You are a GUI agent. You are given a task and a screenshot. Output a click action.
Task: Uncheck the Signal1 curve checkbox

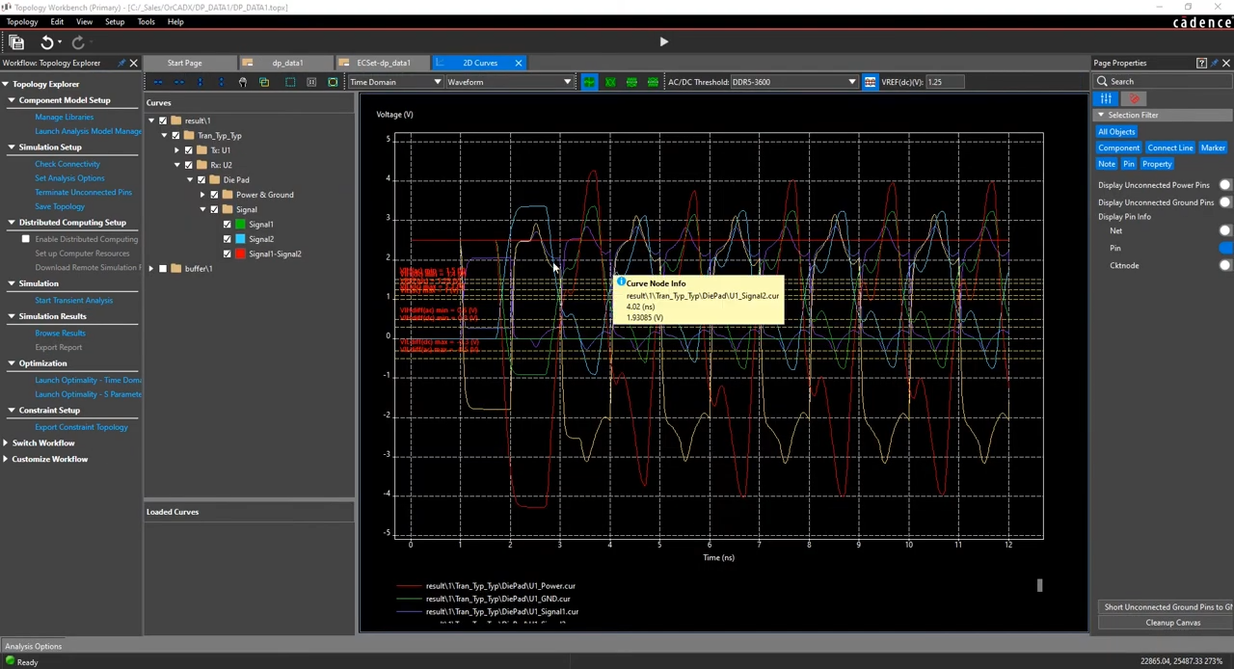click(228, 225)
